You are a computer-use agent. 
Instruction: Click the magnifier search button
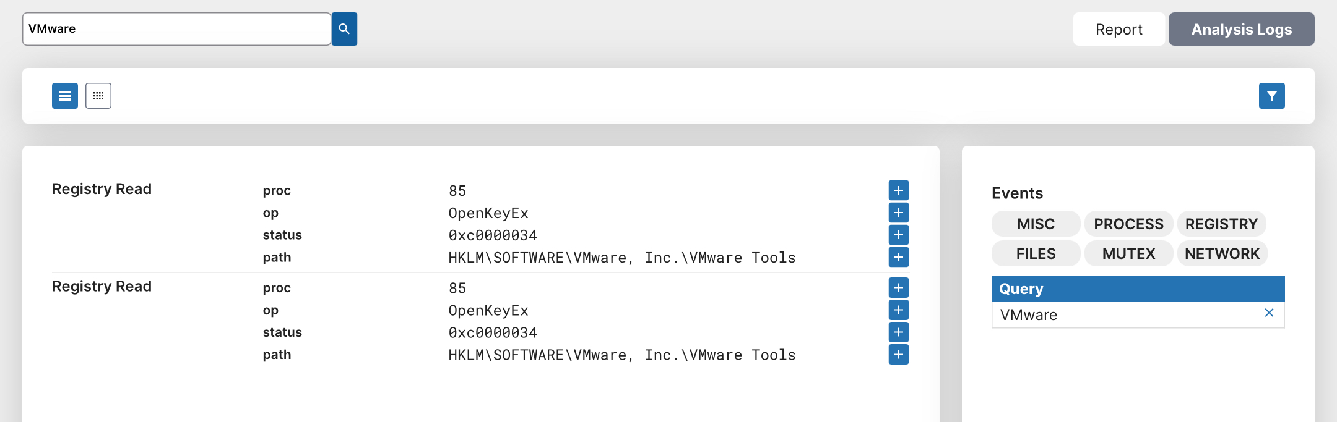tap(344, 29)
